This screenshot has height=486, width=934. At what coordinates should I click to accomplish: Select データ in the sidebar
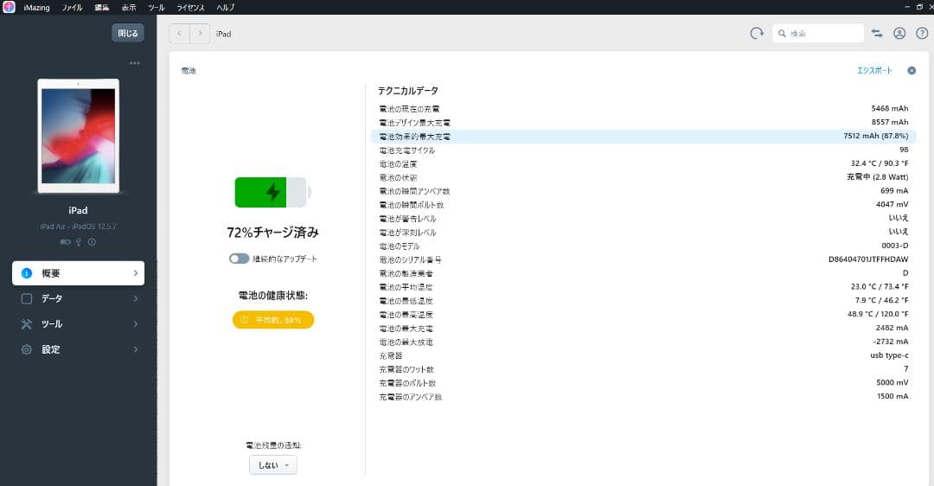tap(78, 298)
